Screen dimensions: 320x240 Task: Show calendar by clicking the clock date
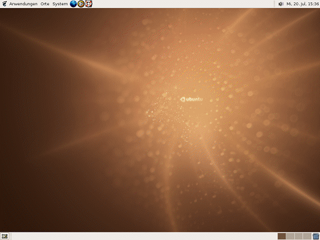tap(303, 4)
